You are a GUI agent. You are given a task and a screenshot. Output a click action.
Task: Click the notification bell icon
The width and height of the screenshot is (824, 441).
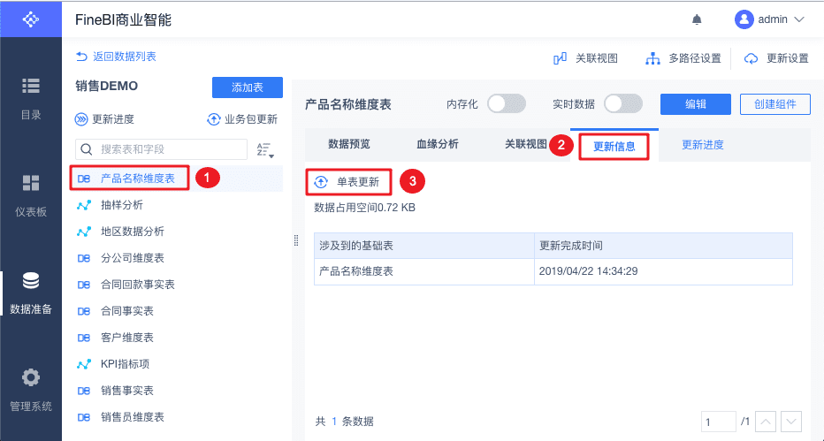point(697,19)
